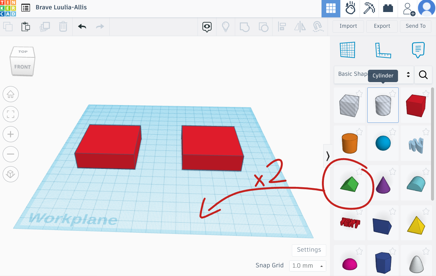
Task: Switch to orthographic view
Action: 10,174
